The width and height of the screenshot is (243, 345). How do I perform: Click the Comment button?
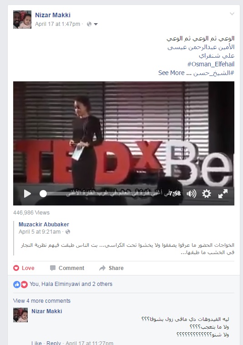click(x=67, y=268)
